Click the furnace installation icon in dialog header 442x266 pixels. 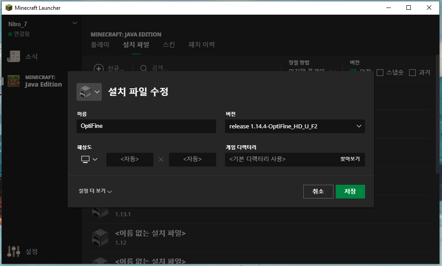click(86, 92)
